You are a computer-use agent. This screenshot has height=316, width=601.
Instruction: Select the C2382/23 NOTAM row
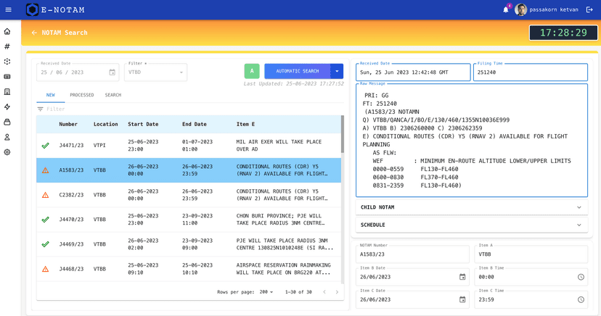point(189,195)
